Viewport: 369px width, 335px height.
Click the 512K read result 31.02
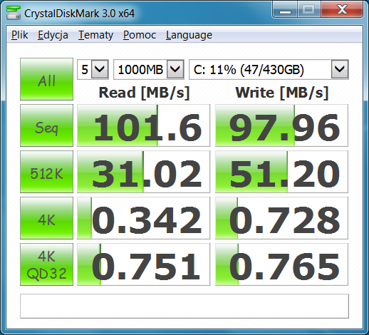click(144, 172)
